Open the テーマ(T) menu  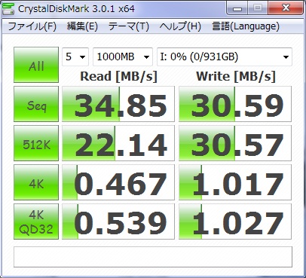tap(129, 26)
